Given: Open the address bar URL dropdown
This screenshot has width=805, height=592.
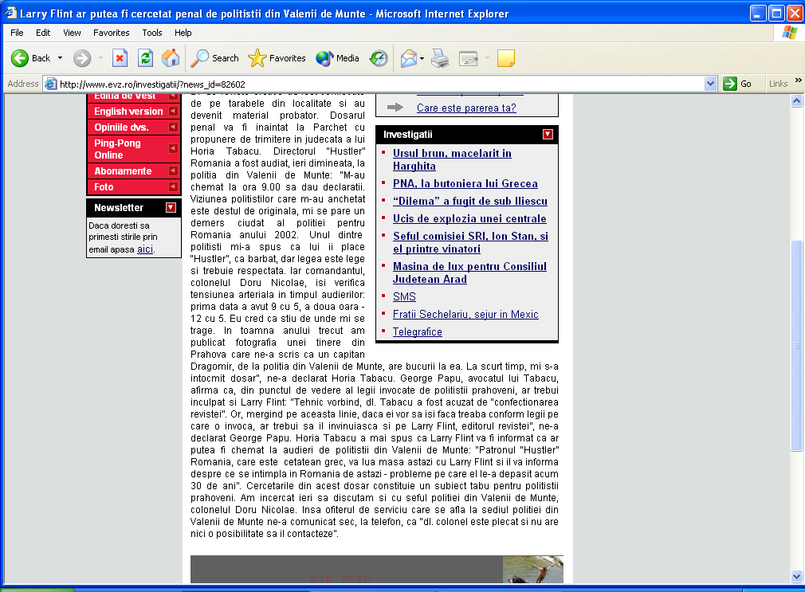Looking at the screenshot, I should [710, 84].
